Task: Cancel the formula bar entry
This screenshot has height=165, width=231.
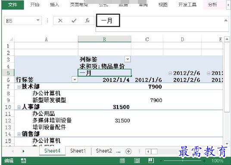Action: tap(60, 21)
